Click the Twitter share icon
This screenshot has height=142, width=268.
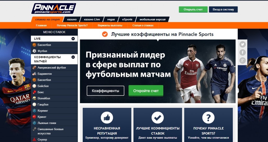click(242, 44)
